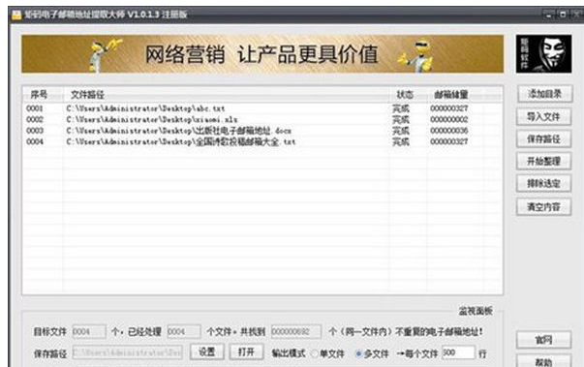584x367 pixels.
Task: Click the mailbox count 000000036 cell
Action: [x=449, y=131]
